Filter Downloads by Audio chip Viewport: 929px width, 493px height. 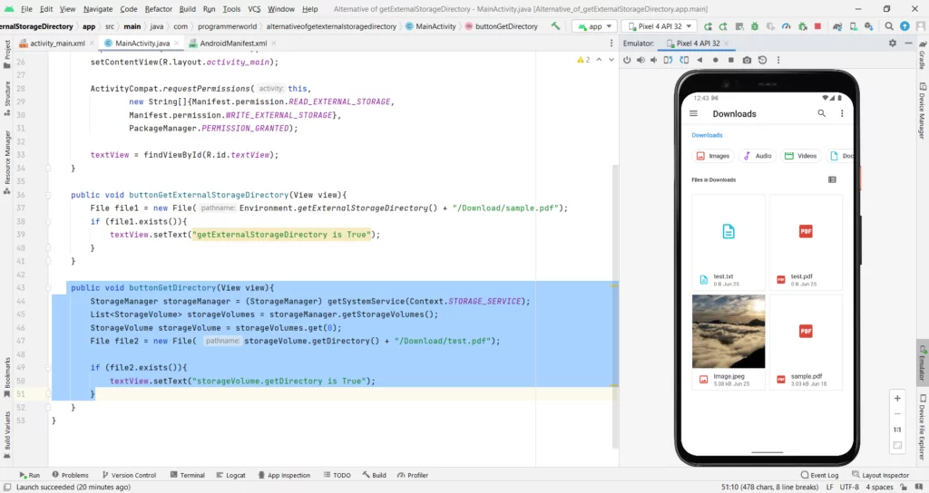coord(758,156)
